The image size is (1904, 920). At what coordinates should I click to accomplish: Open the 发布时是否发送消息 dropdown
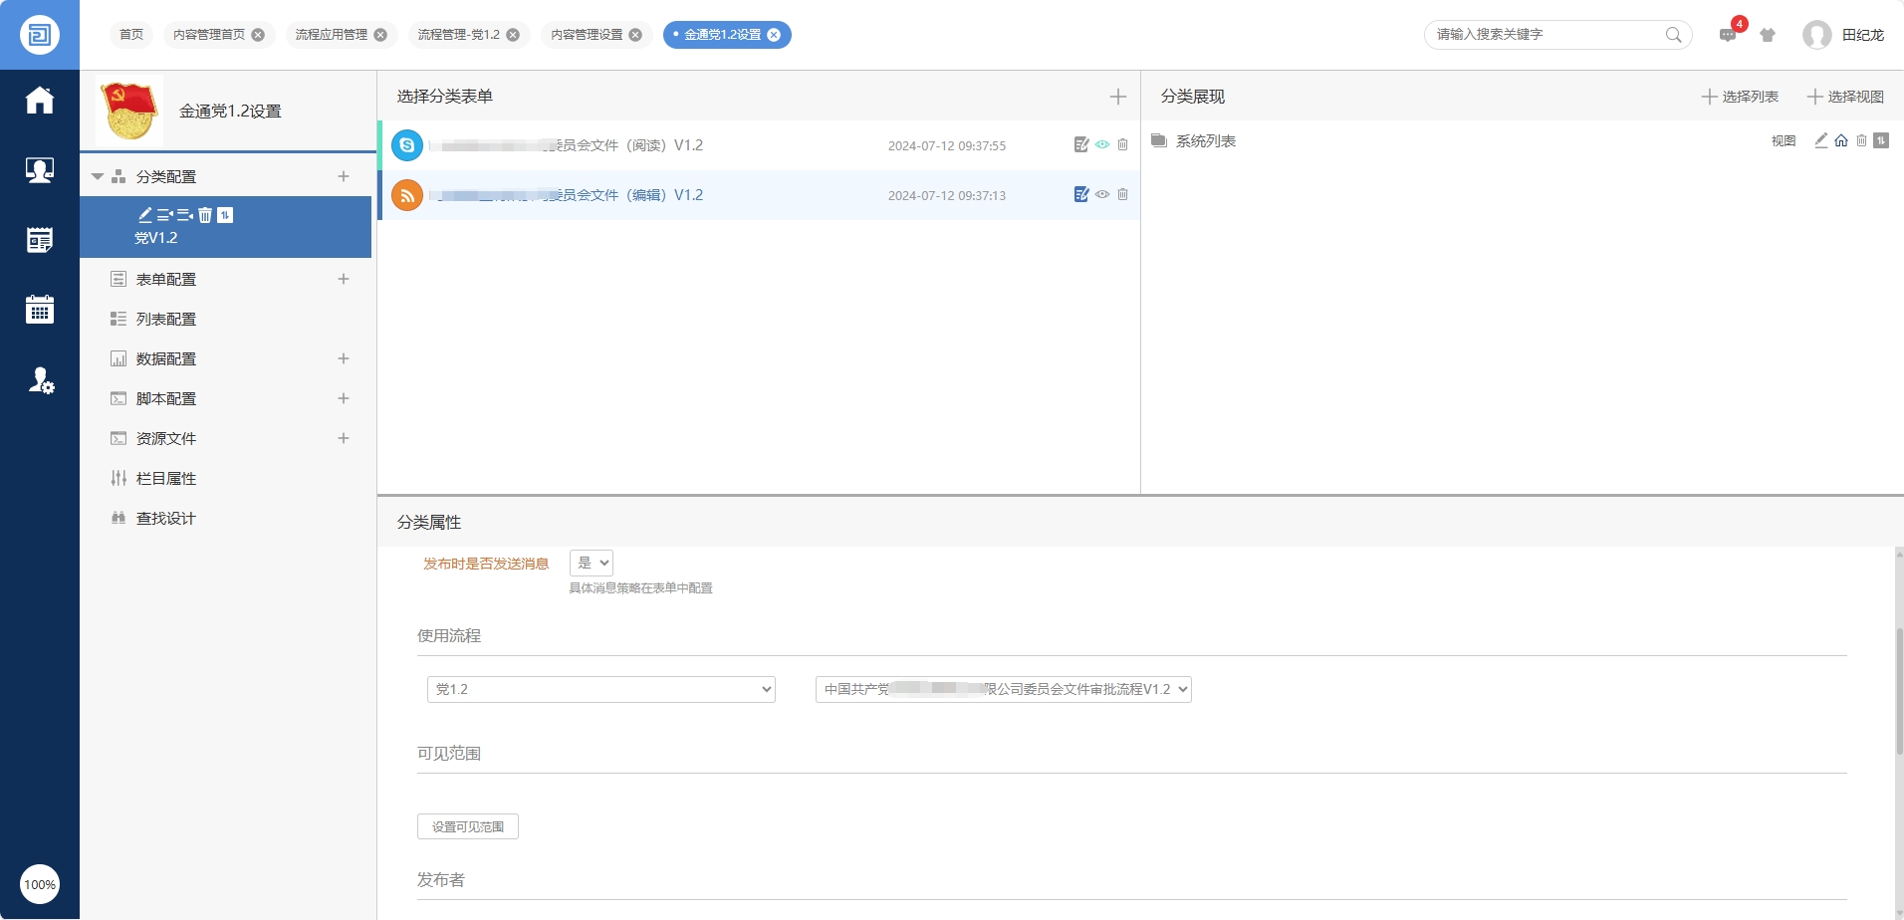[592, 563]
